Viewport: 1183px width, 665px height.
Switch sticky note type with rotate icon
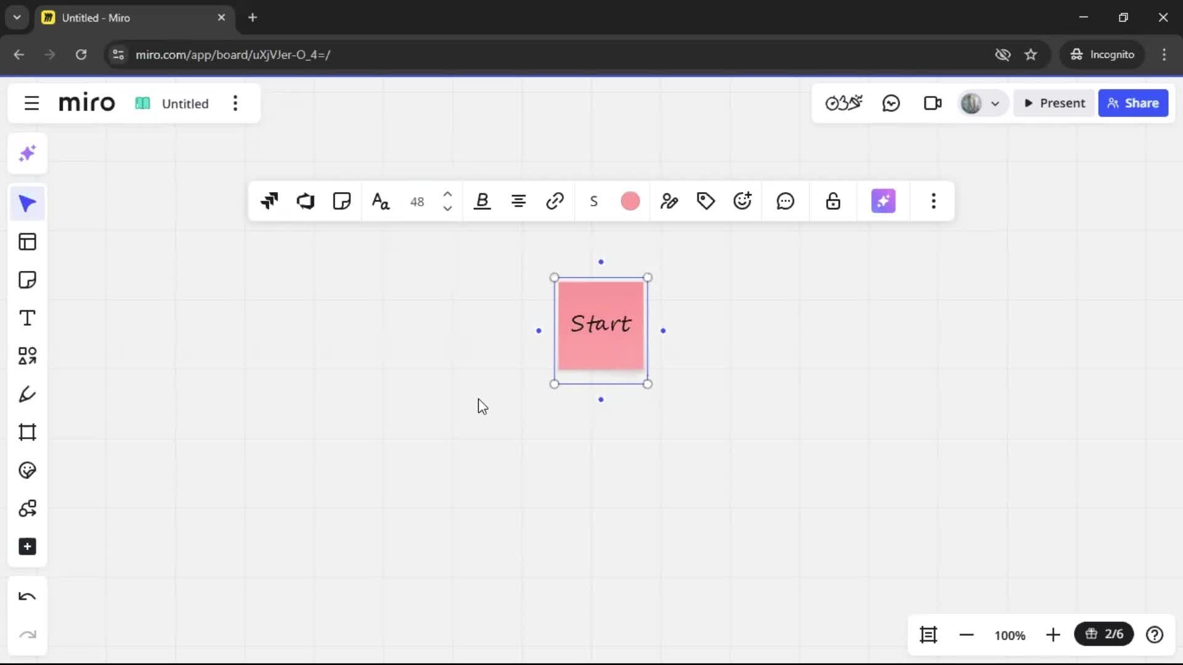(306, 201)
